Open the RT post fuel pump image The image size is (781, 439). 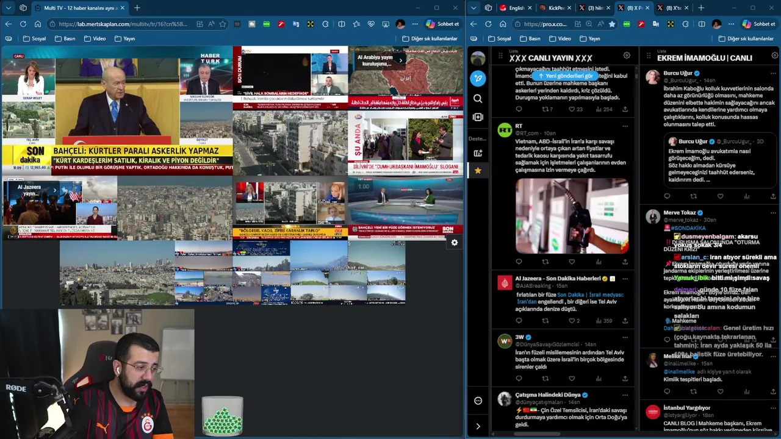pyautogui.click(x=572, y=216)
